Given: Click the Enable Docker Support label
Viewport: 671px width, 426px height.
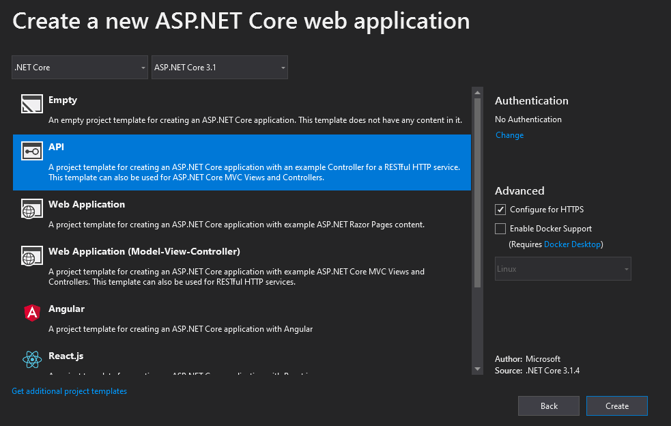Looking at the screenshot, I should tap(551, 229).
